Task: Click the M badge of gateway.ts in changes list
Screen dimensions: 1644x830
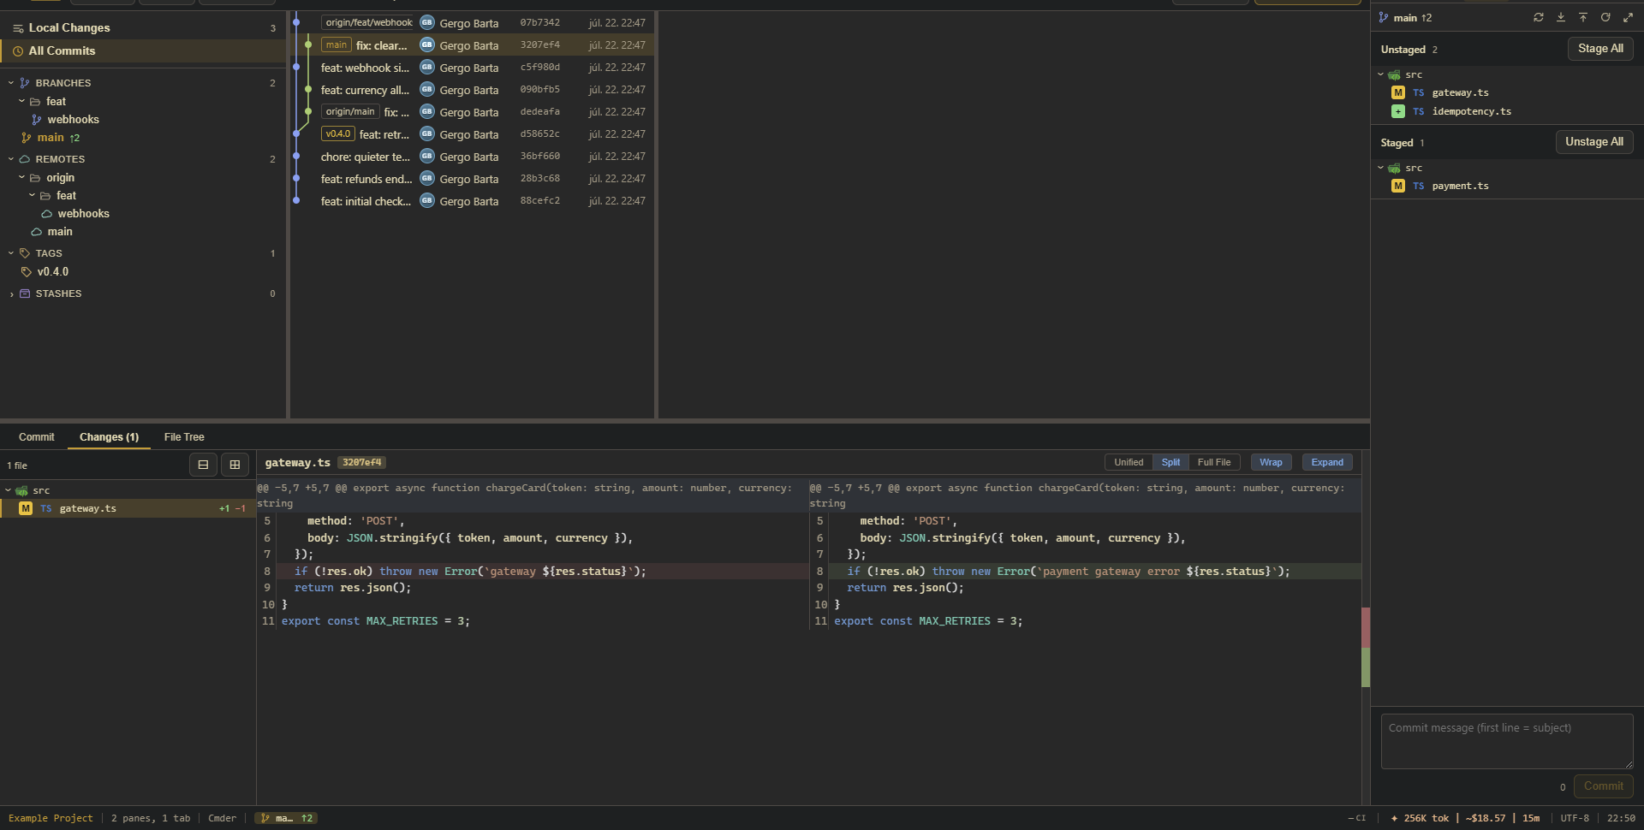Action: [x=26, y=508]
